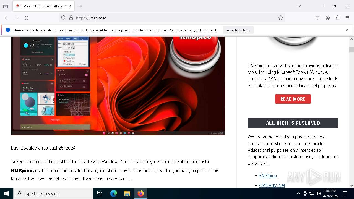Image resolution: width=354 pixels, height=199 pixels.
Task: Click the KMSpico.io description paragraph
Action: [x=293, y=76]
